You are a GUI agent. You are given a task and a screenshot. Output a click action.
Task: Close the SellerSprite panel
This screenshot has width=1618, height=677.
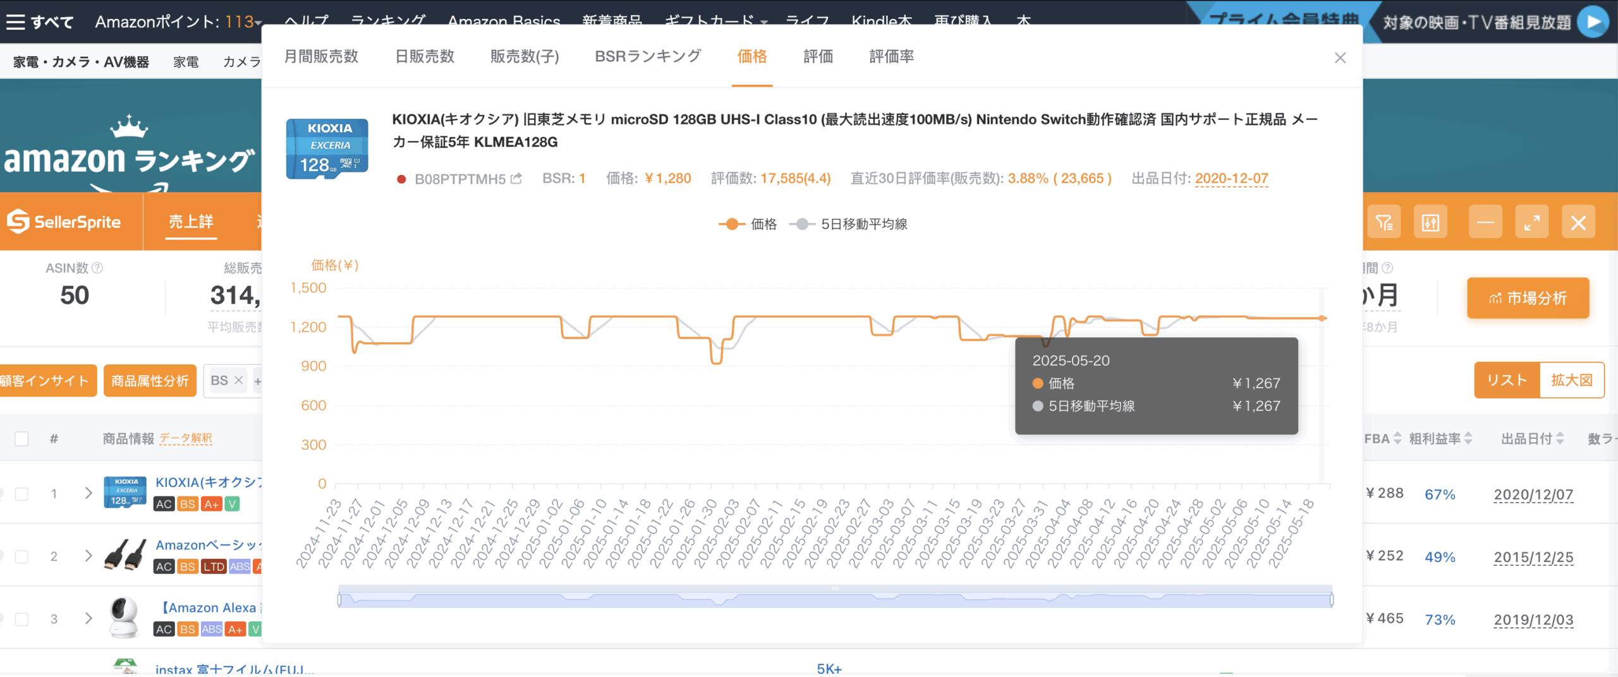(1578, 222)
